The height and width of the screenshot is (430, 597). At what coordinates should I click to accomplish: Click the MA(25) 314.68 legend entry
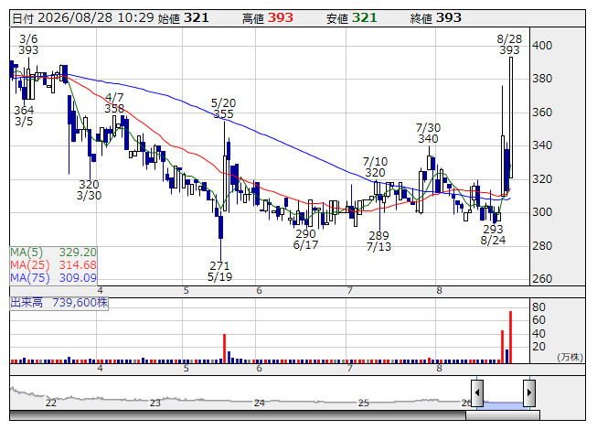point(53,265)
